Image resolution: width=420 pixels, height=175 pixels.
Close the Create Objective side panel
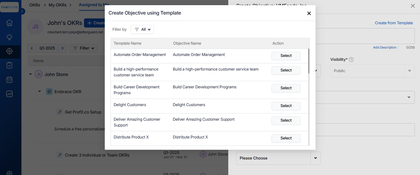coord(413,6)
